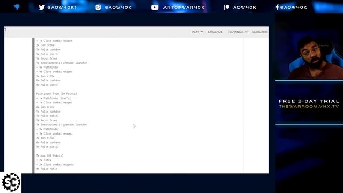Click the YouTube play icon
Image resolution: width=343 pixels, height=193 pixels.
coord(155,7)
